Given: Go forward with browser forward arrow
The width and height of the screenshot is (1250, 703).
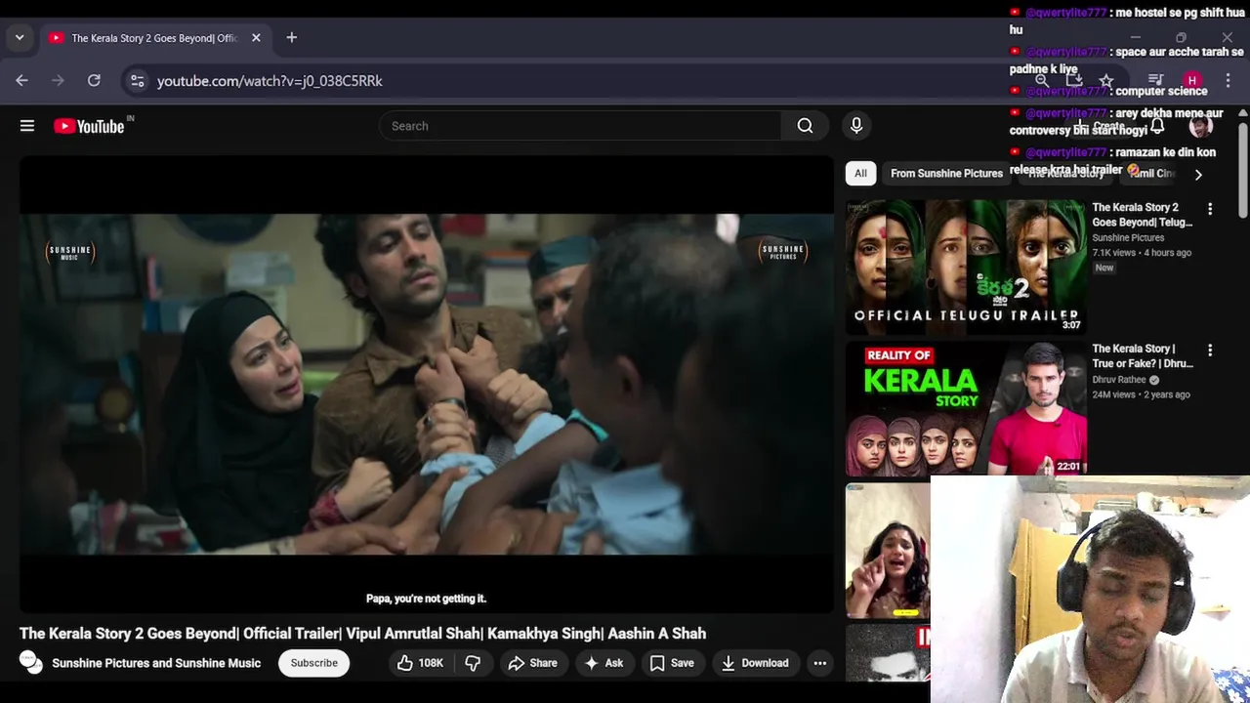Looking at the screenshot, I should 58,81.
